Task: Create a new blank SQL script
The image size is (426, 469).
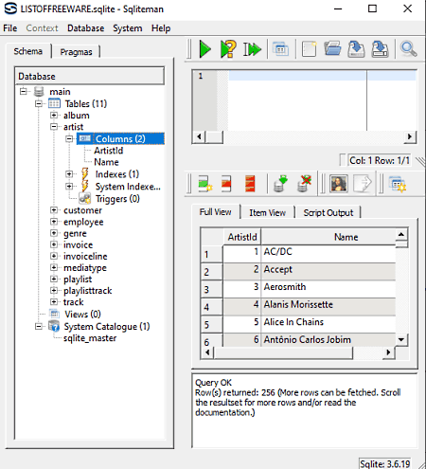Action: 309,49
